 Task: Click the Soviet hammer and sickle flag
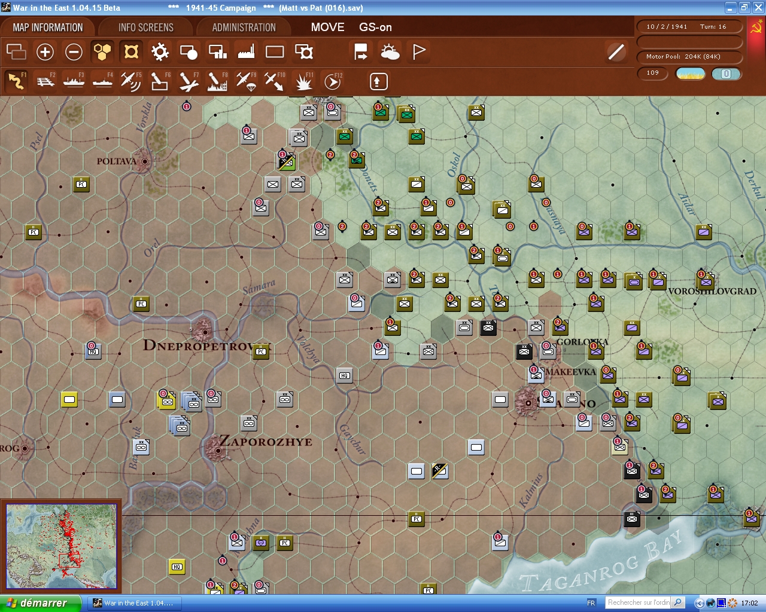click(756, 27)
